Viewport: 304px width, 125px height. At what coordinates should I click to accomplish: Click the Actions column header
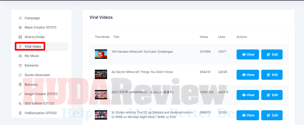tap(242, 37)
